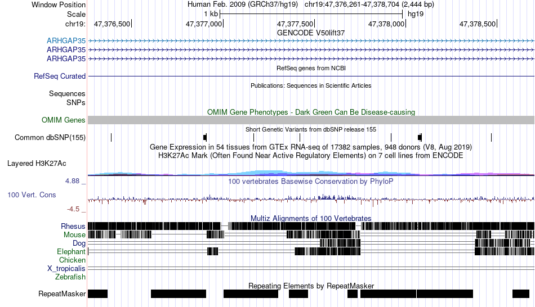
Task: Click the 'RepeatMasker' track label
Action: 62,294
